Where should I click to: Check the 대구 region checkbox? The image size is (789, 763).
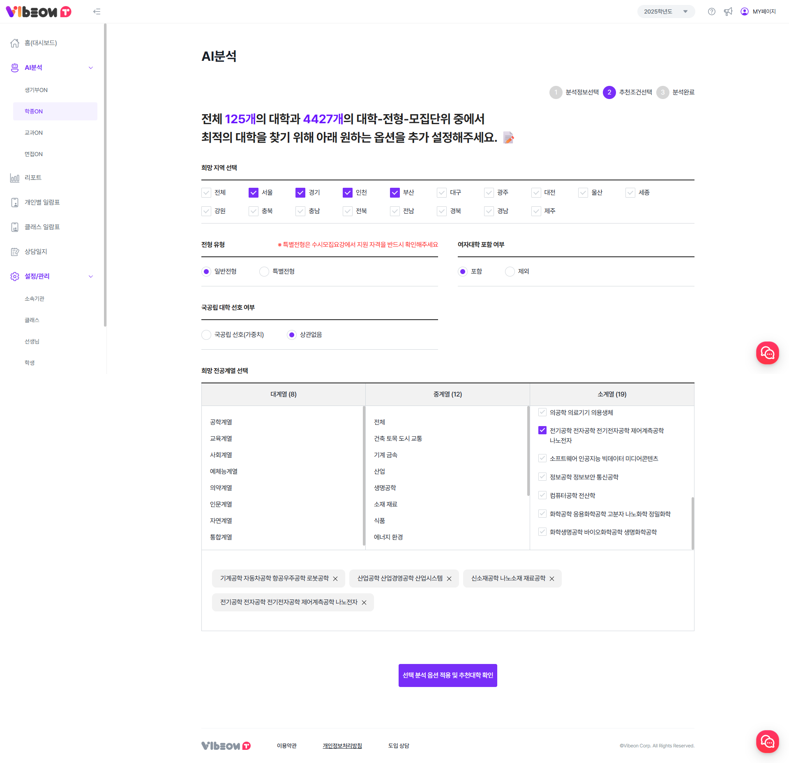(x=442, y=193)
